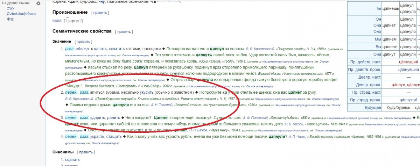Click the 'Они' row header in conjugation table
Screen dimensions: 420x166
click(x=364, y=55)
